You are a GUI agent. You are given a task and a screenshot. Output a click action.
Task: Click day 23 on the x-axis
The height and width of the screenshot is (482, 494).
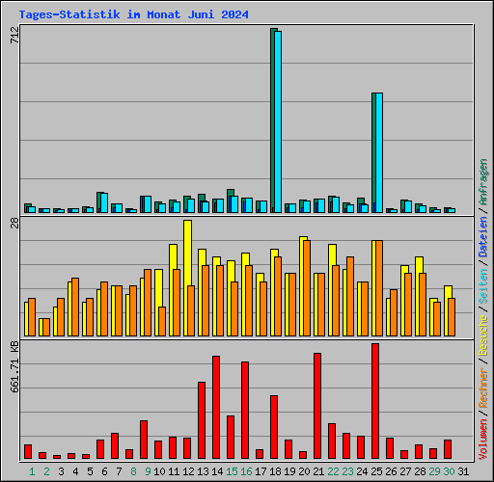point(347,471)
